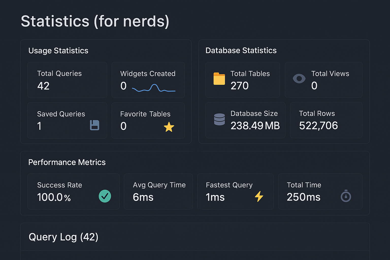Toggle Total Views visibility eye icon
Viewport: 390px width, 260px height.
(299, 79)
